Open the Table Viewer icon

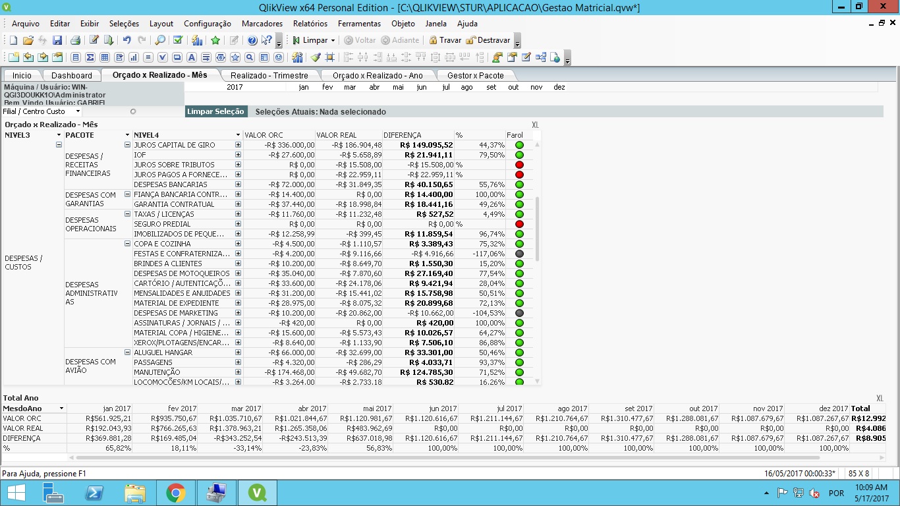pyautogui.click(x=541, y=57)
